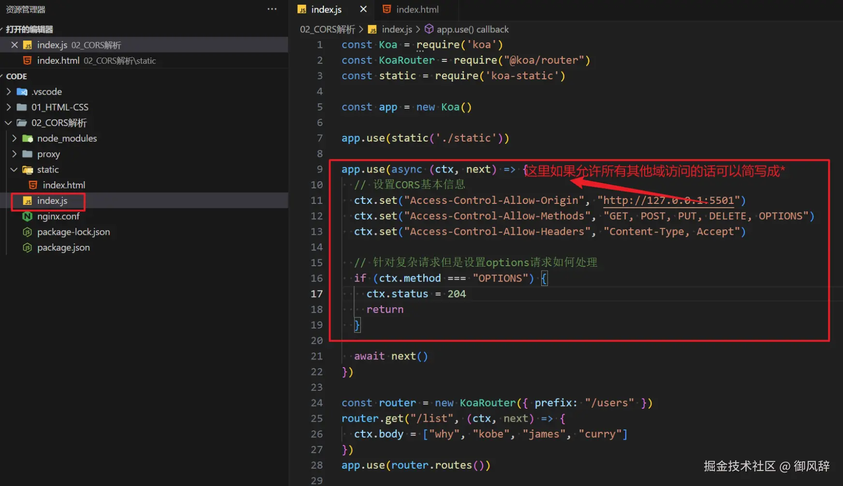
Task: Click the nginx.conf file icon
Action: pyautogui.click(x=28, y=216)
